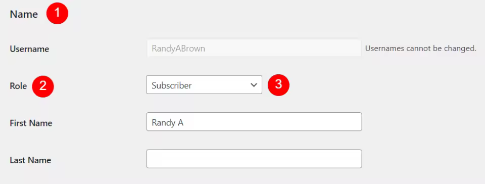The width and height of the screenshot is (485, 184).
Task: Click the red number 2 marker beside Role
Action: 43,86
